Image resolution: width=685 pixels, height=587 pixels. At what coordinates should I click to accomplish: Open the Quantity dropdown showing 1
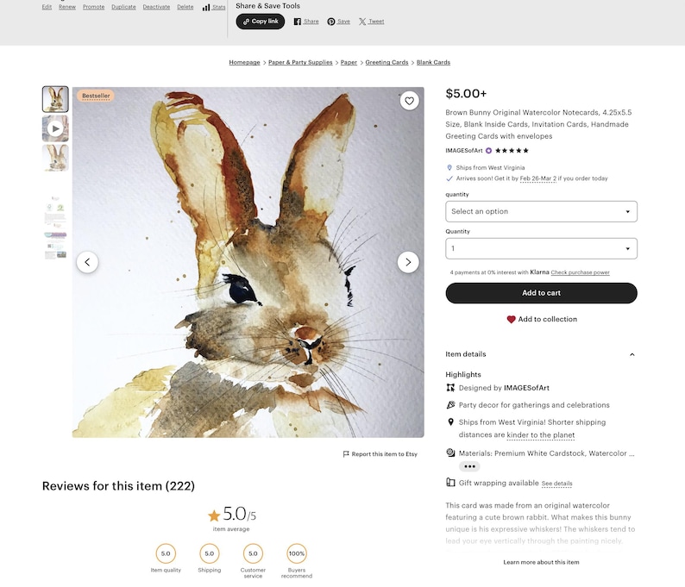tap(541, 248)
